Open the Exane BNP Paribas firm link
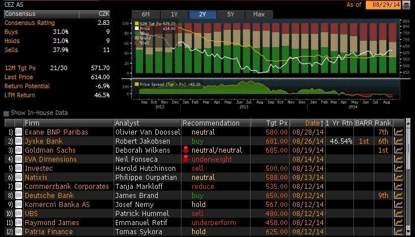The image size is (415, 237). point(57,132)
